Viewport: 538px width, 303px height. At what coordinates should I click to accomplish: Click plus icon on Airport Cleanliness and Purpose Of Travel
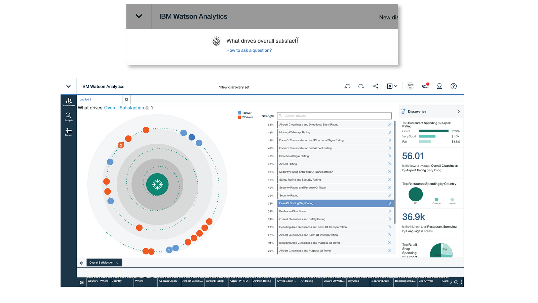click(x=389, y=250)
